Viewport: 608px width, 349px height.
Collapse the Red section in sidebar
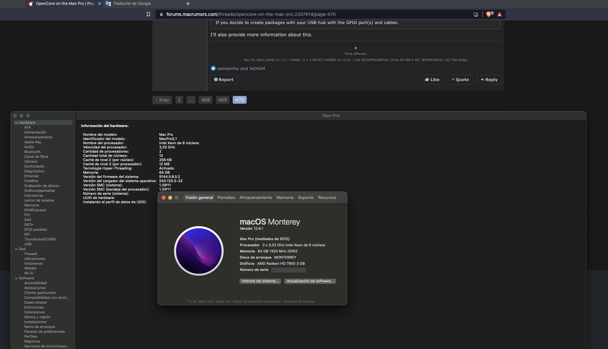coord(16,249)
